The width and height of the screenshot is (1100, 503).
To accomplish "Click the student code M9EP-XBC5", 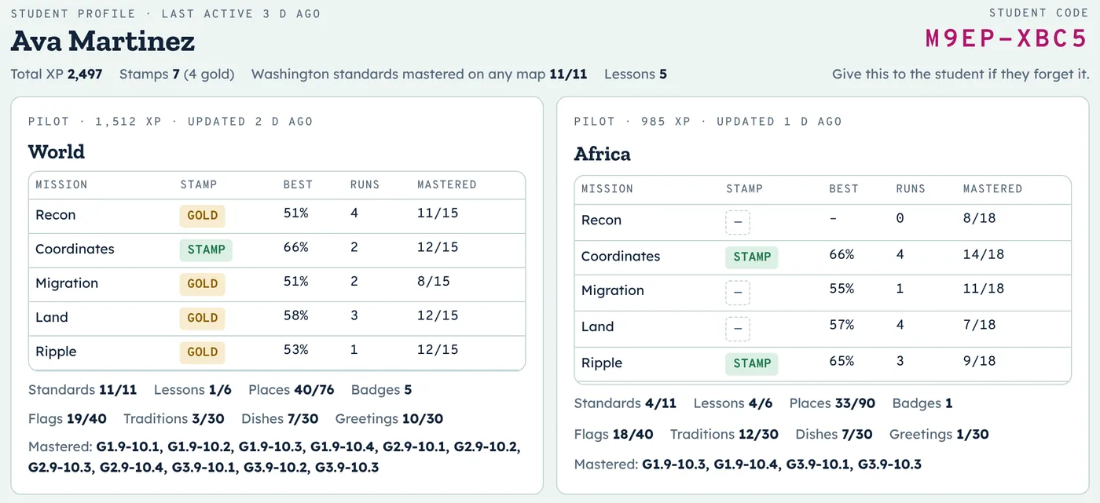I will tap(1006, 39).
